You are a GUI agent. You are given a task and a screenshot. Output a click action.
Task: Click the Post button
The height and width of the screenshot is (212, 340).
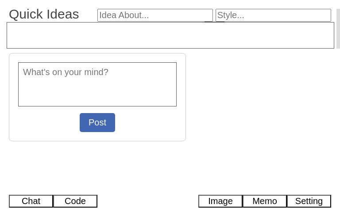[97, 122]
